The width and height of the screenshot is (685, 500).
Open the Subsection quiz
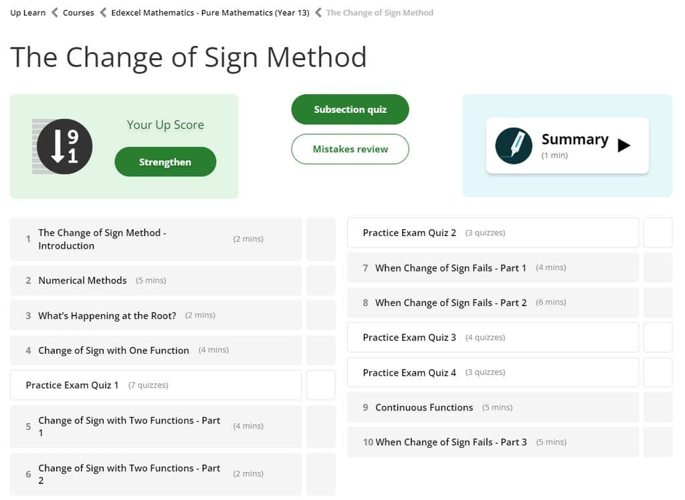click(350, 109)
